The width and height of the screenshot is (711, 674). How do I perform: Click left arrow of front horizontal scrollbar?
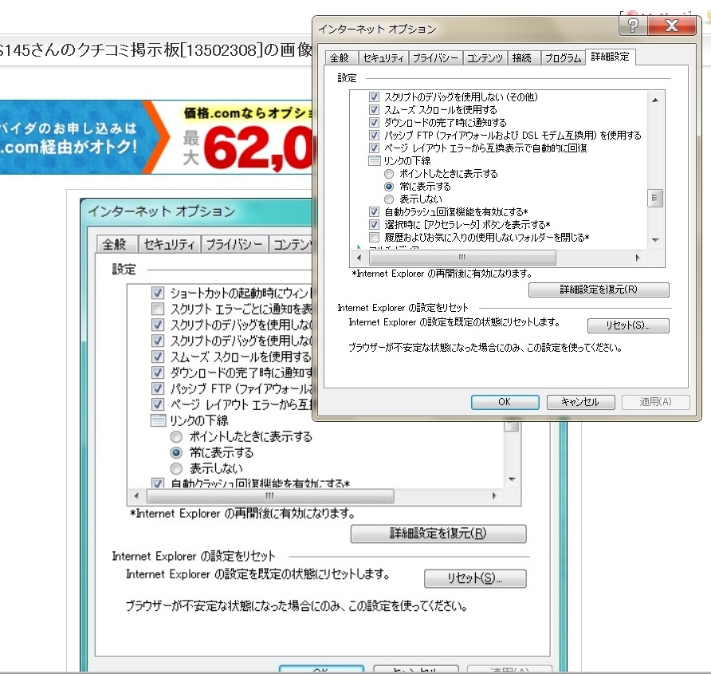tap(359, 258)
